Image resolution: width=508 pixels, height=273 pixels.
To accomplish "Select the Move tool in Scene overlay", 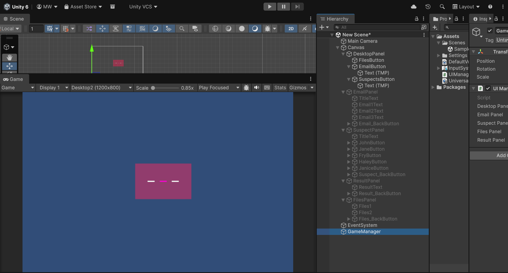I will click(10, 66).
